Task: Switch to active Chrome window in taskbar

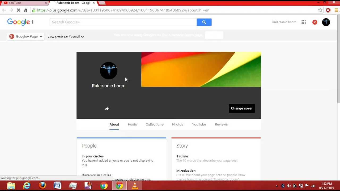Action: coord(119,185)
